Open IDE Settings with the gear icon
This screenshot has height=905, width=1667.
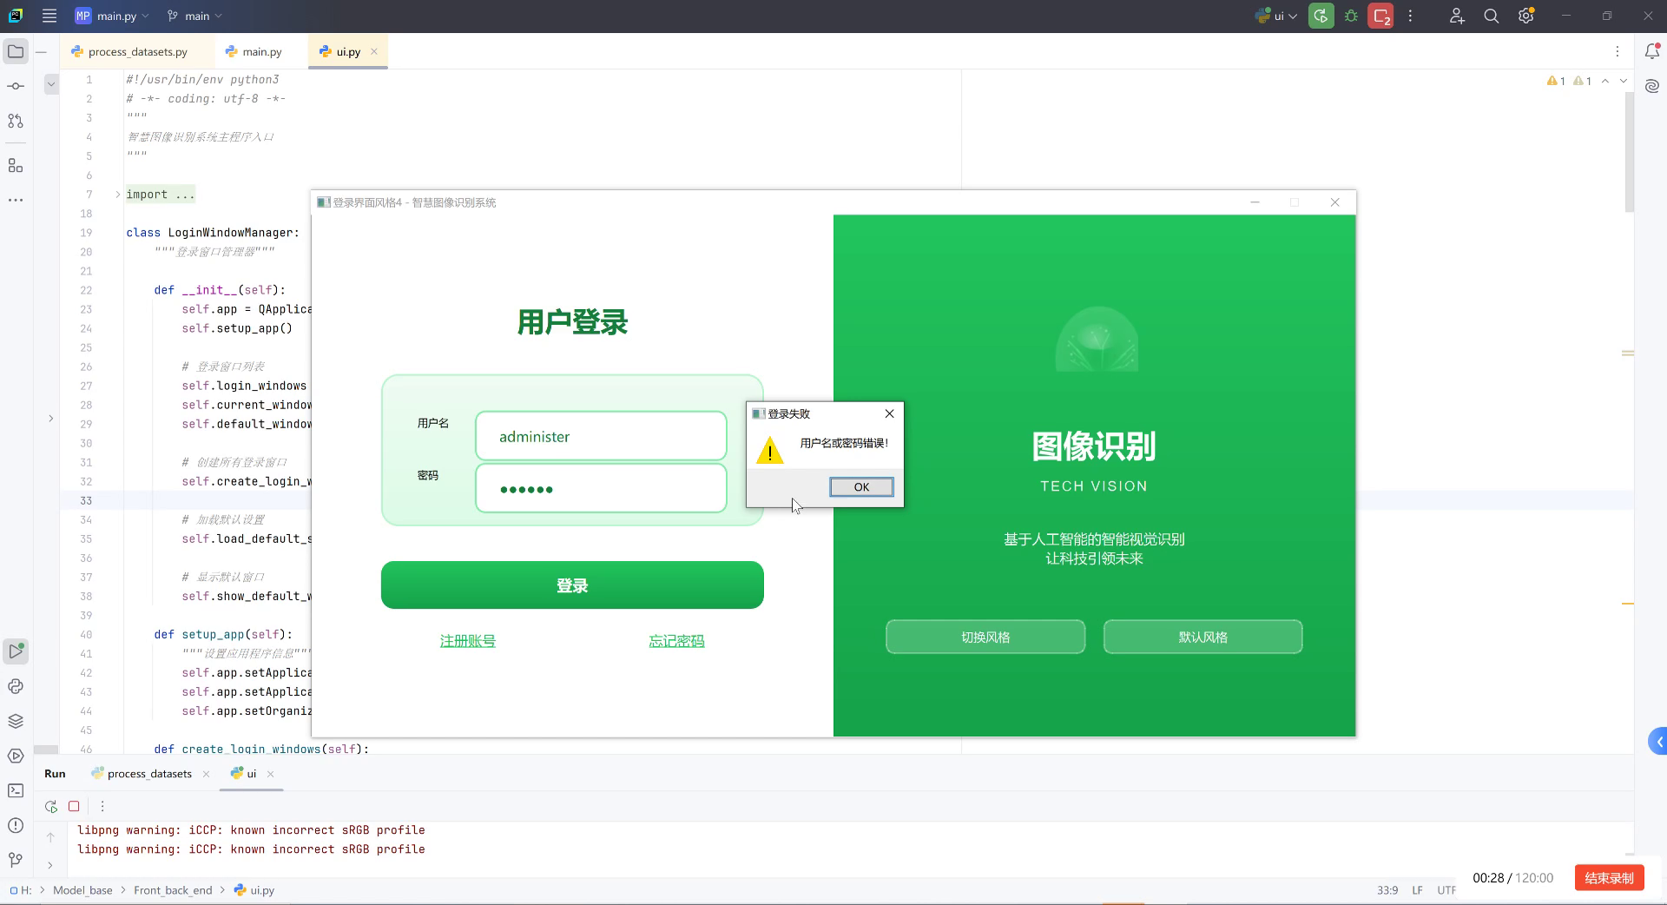coord(1525,16)
